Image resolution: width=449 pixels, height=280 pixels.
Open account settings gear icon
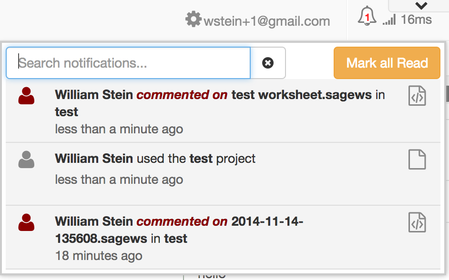pos(193,20)
